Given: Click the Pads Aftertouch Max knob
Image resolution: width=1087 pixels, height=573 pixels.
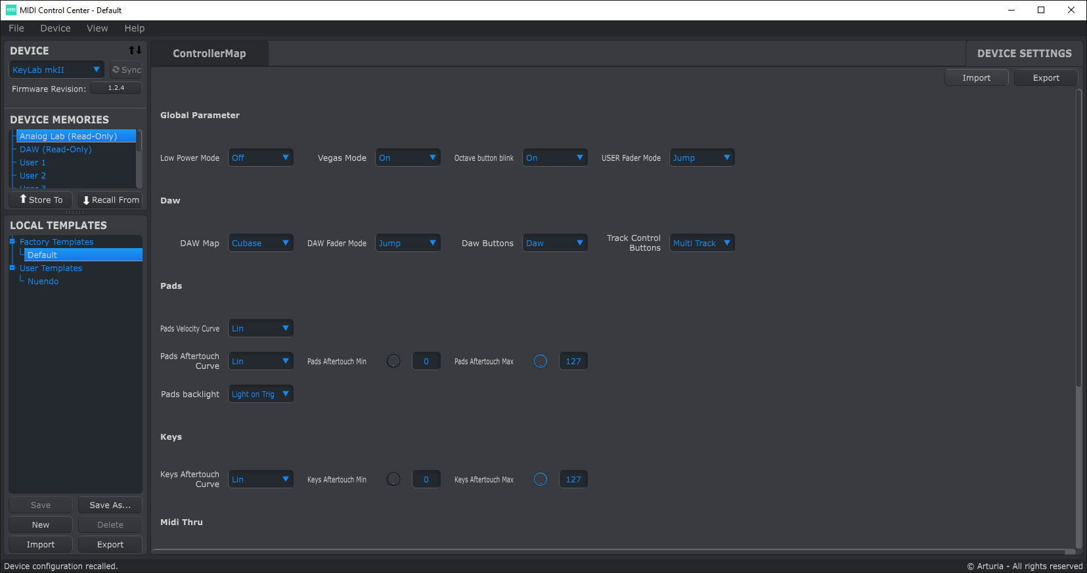Looking at the screenshot, I should click(x=541, y=361).
